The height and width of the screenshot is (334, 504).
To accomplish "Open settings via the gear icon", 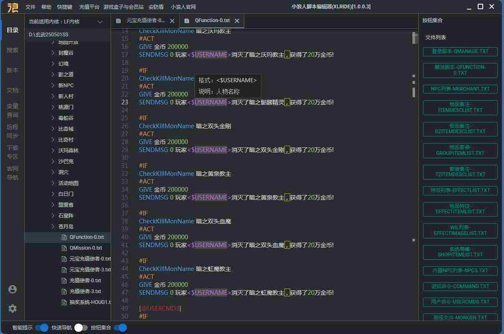I will [x=13, y=309].
